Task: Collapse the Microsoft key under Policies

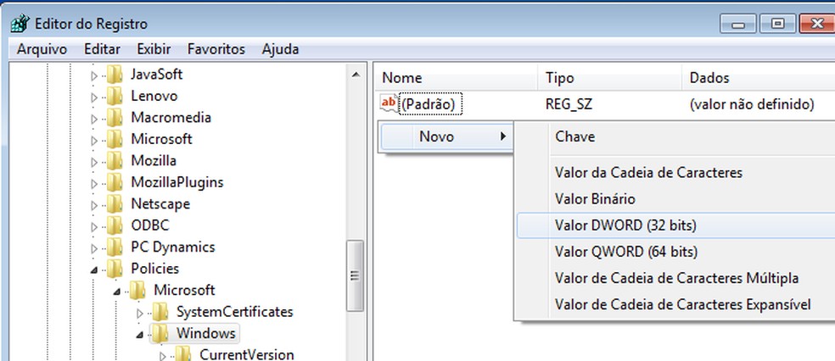Action: 117,292
